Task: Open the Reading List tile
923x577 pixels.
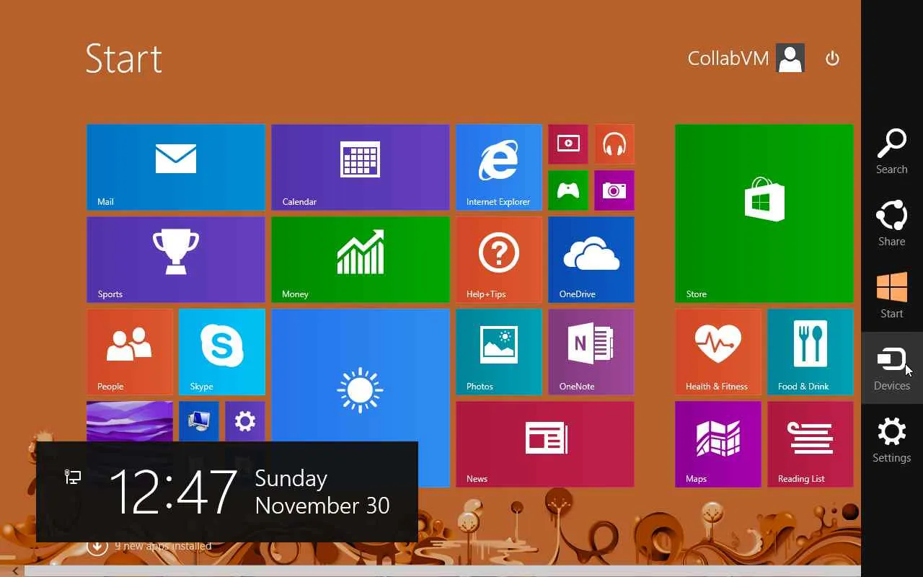Action: coord(811,444)
